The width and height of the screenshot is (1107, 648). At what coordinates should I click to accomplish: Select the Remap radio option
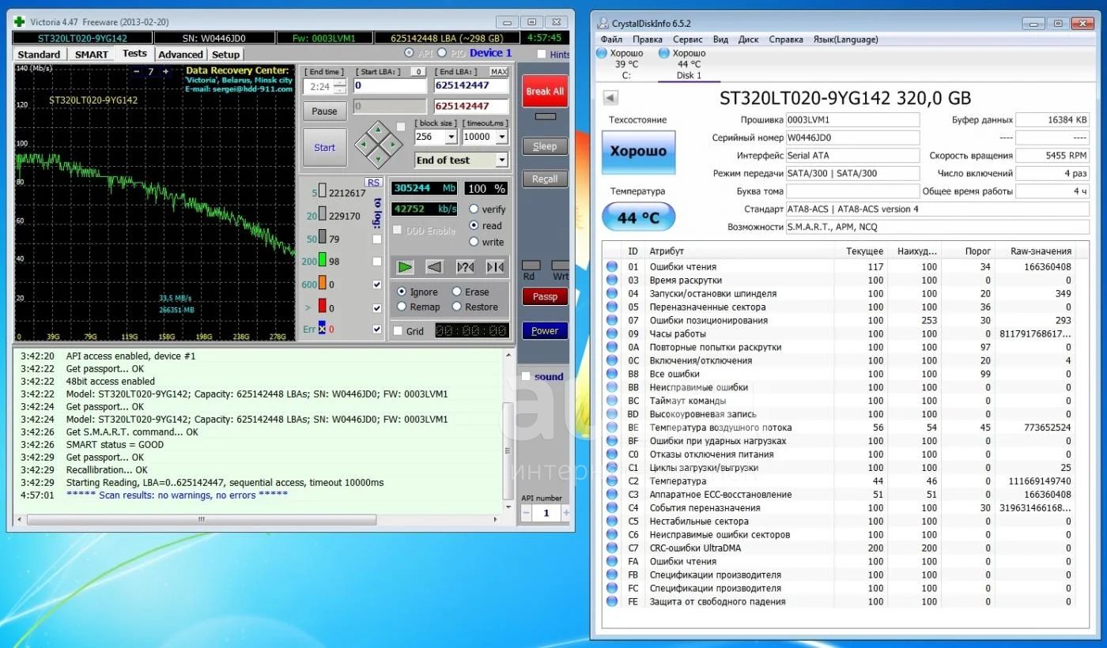[402, 307]
